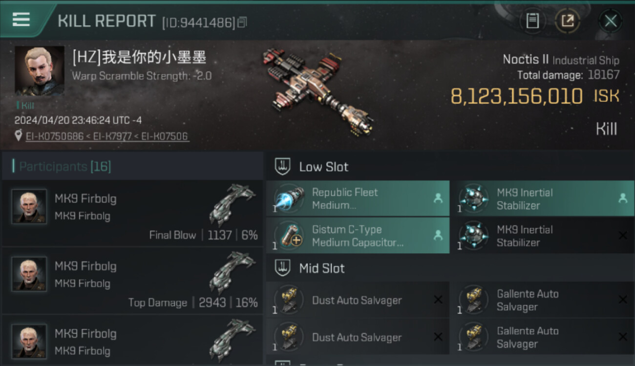Select first MK9 Inertial Stabilizer icon

click(473, 199)
